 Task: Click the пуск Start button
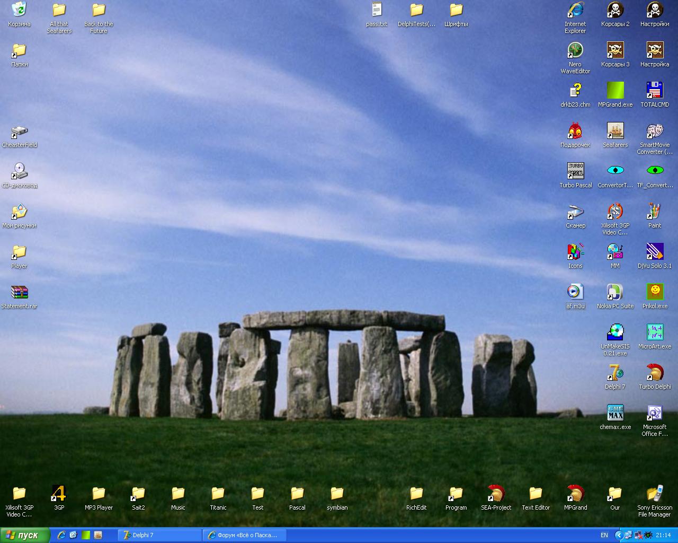[x=25, y=535]
